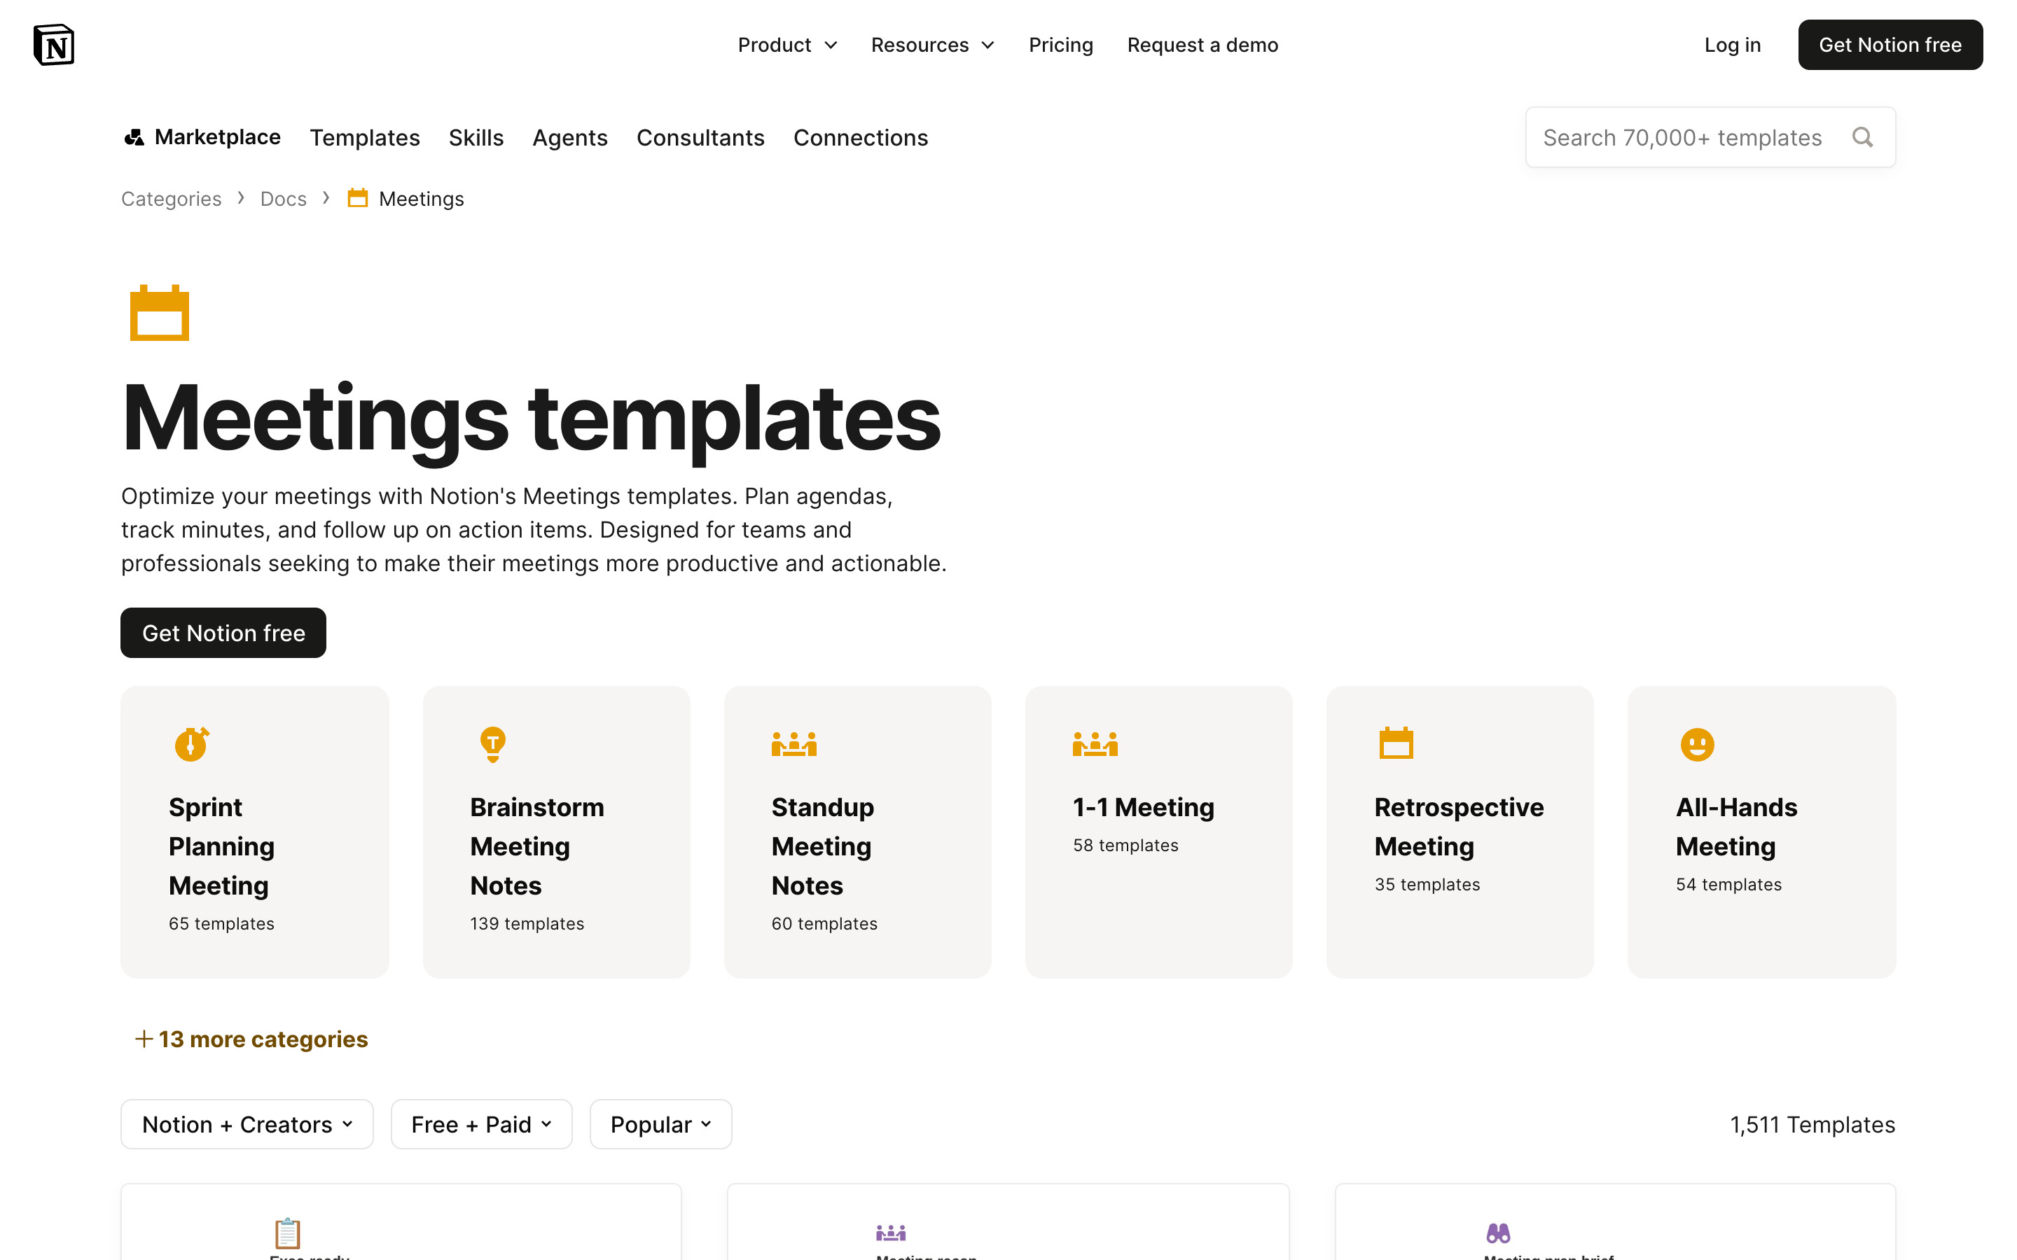Image resolution: width=2017 pixels, height=1260 pixels.
Task: Click the '65 templates' count text
Action: 221,923
